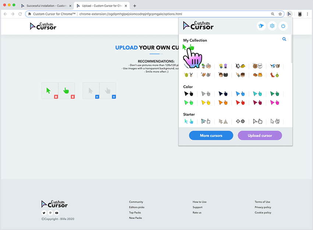Choose the gray color cursor
313x230 pixels.
pos(206,93)
